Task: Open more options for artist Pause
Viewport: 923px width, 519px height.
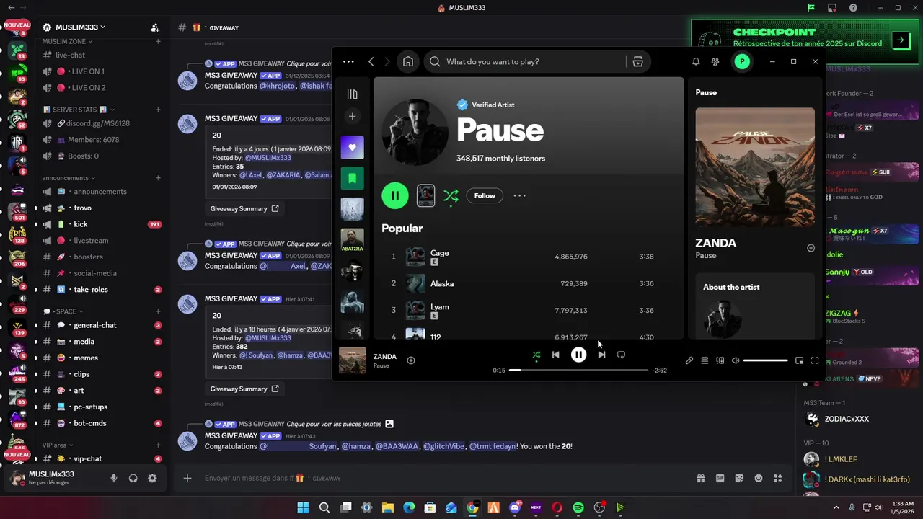Action: pyautogui.click(x=519, y=195)
